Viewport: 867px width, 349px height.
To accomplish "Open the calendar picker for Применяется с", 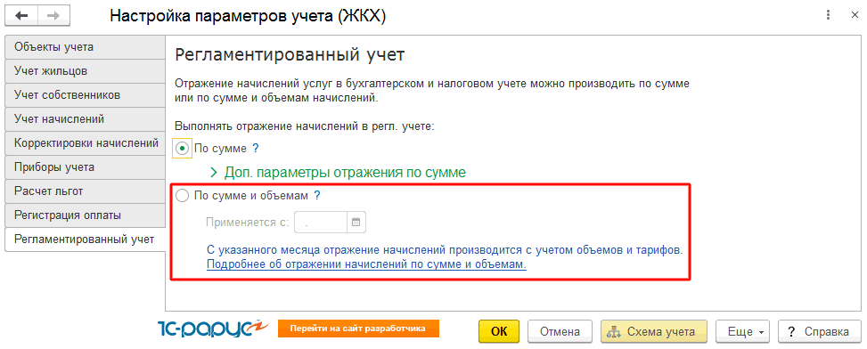I will pos(356,222).
